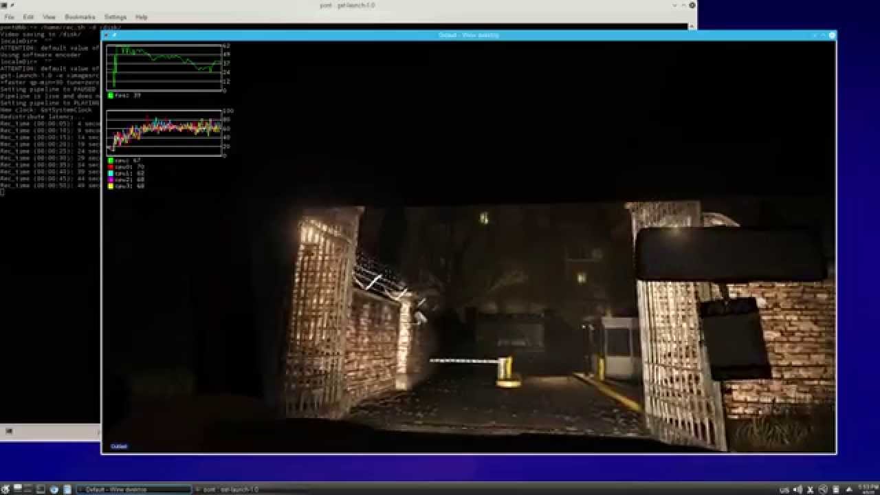
Task: Click the yellow cpu3 legend swatch
Action: tap(111, 186)
